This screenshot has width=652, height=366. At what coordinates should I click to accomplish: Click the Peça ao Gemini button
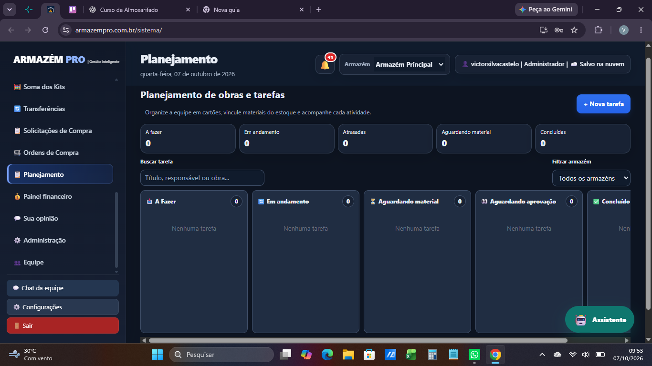tap(546, 10)
